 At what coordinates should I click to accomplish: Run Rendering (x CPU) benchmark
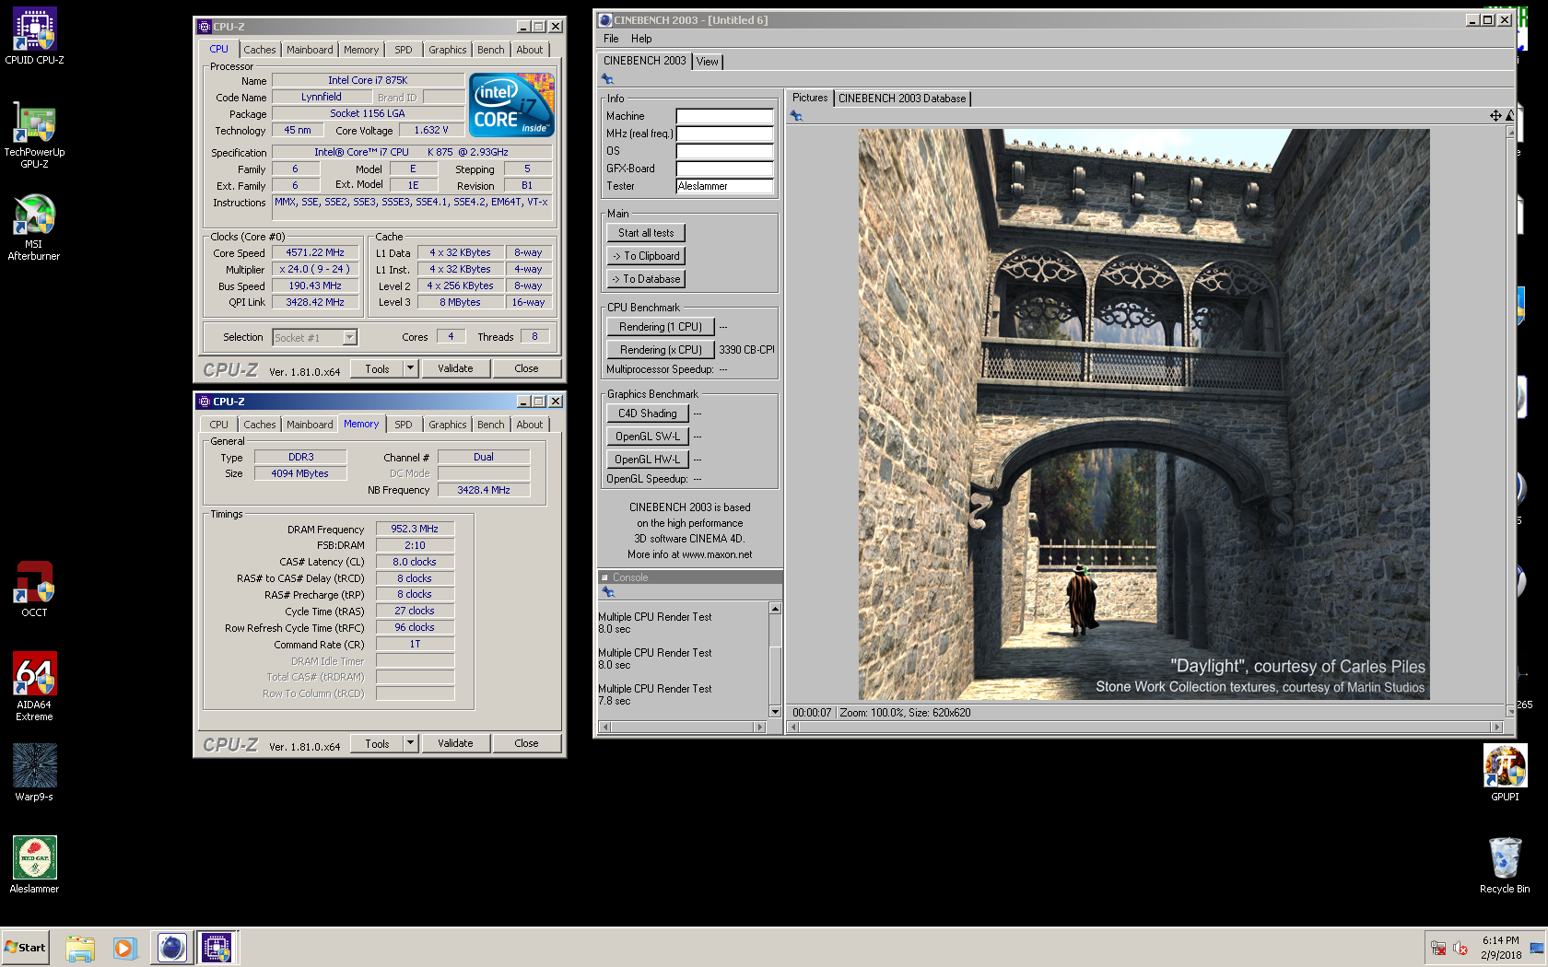661,350
